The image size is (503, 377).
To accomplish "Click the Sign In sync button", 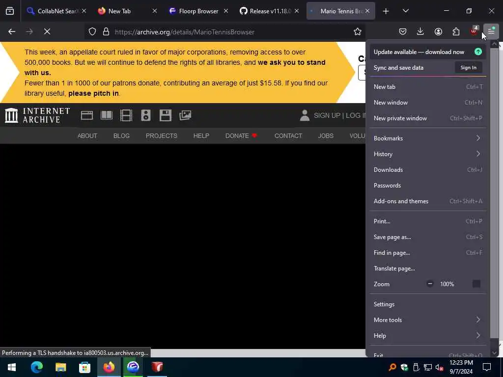I will pos(468,68).
